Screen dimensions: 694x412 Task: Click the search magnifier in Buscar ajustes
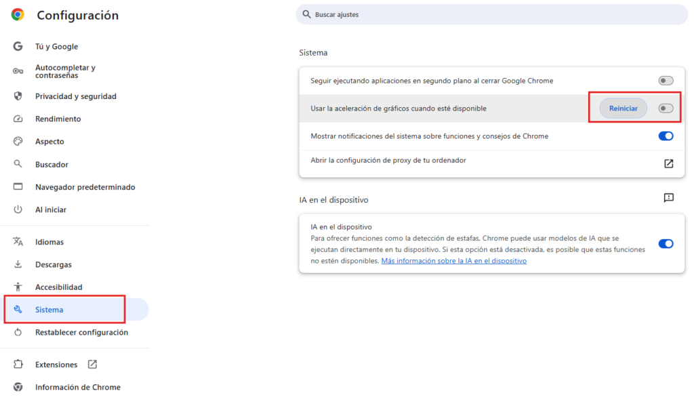pyautogui.click(x=306, y=14)
